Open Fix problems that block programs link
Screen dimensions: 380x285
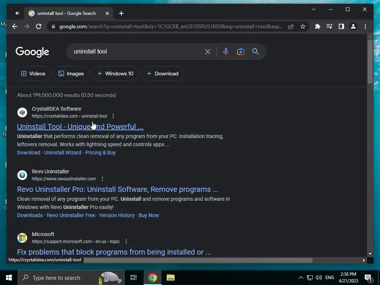[114, 252]
